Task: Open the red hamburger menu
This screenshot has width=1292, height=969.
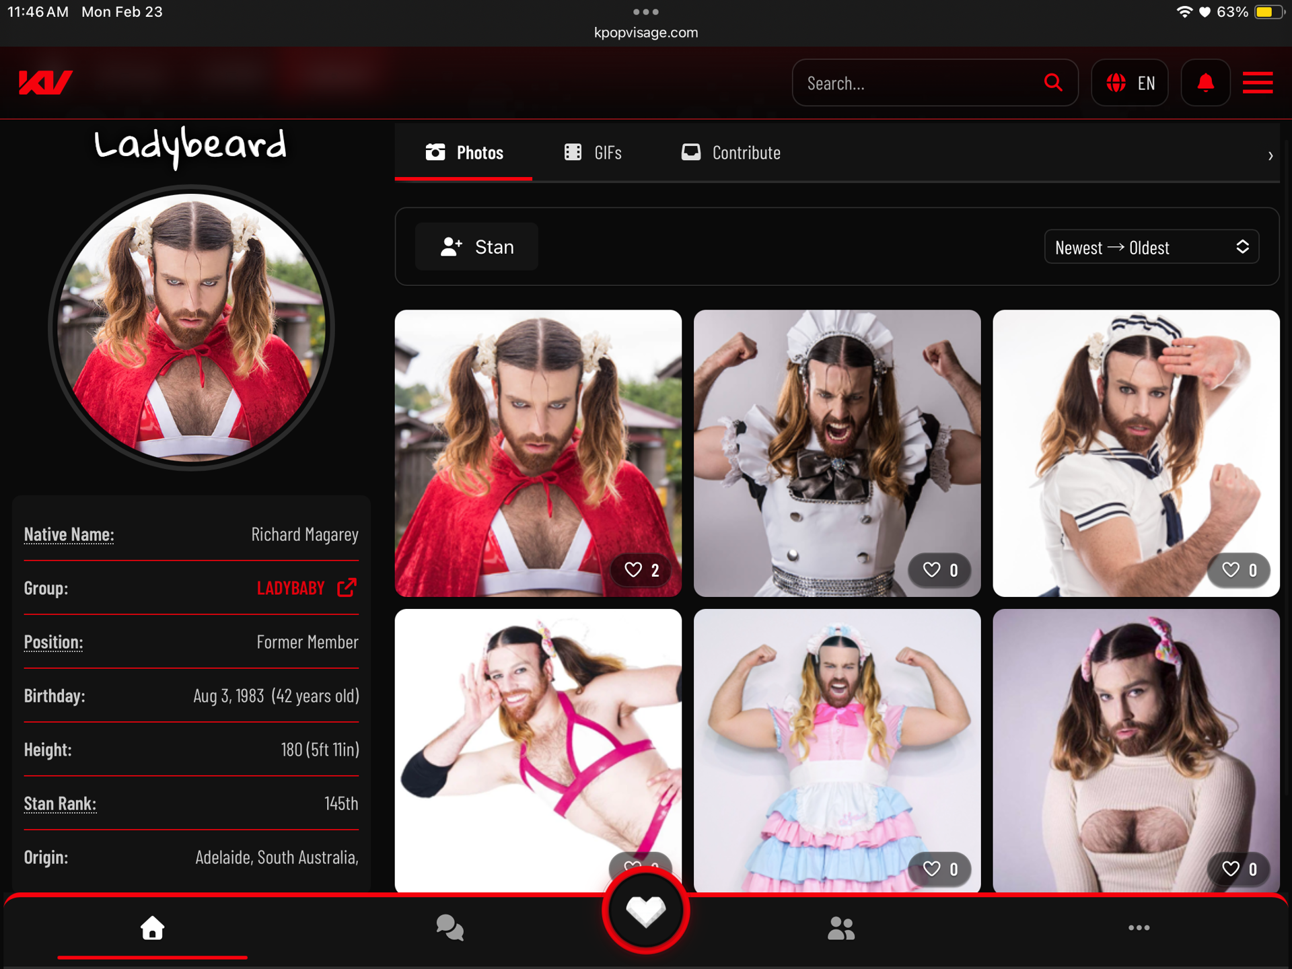Action: tap(1257, 83)
